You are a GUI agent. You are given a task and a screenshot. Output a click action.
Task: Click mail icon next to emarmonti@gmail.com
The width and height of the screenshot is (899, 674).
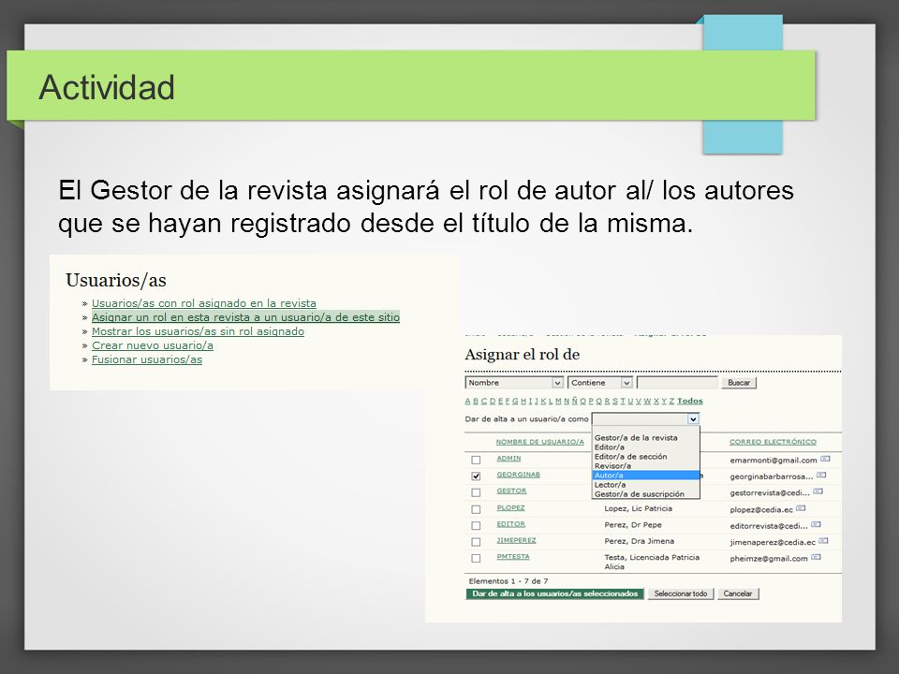click(825, 459)
